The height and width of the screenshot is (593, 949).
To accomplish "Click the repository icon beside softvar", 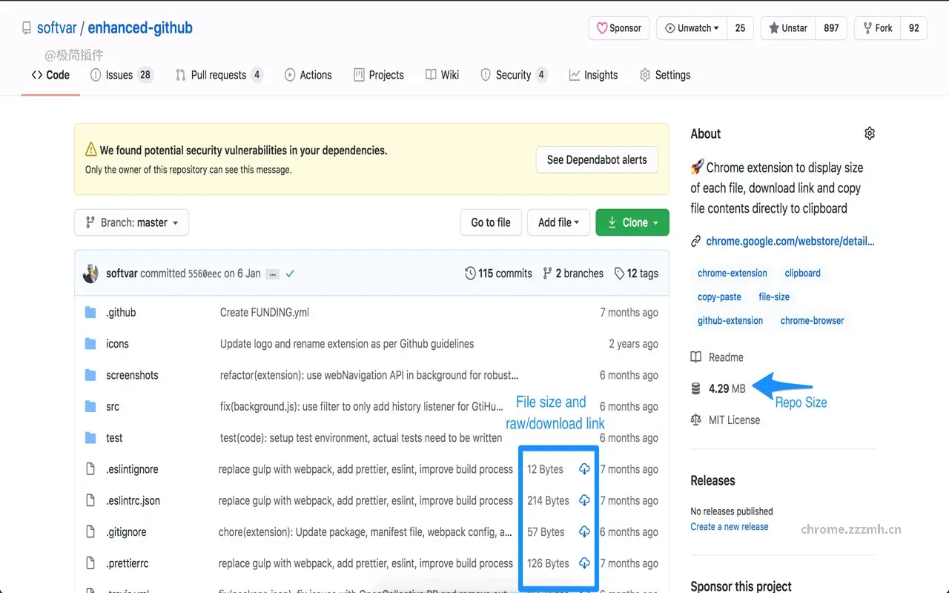I will coord(26,27).
